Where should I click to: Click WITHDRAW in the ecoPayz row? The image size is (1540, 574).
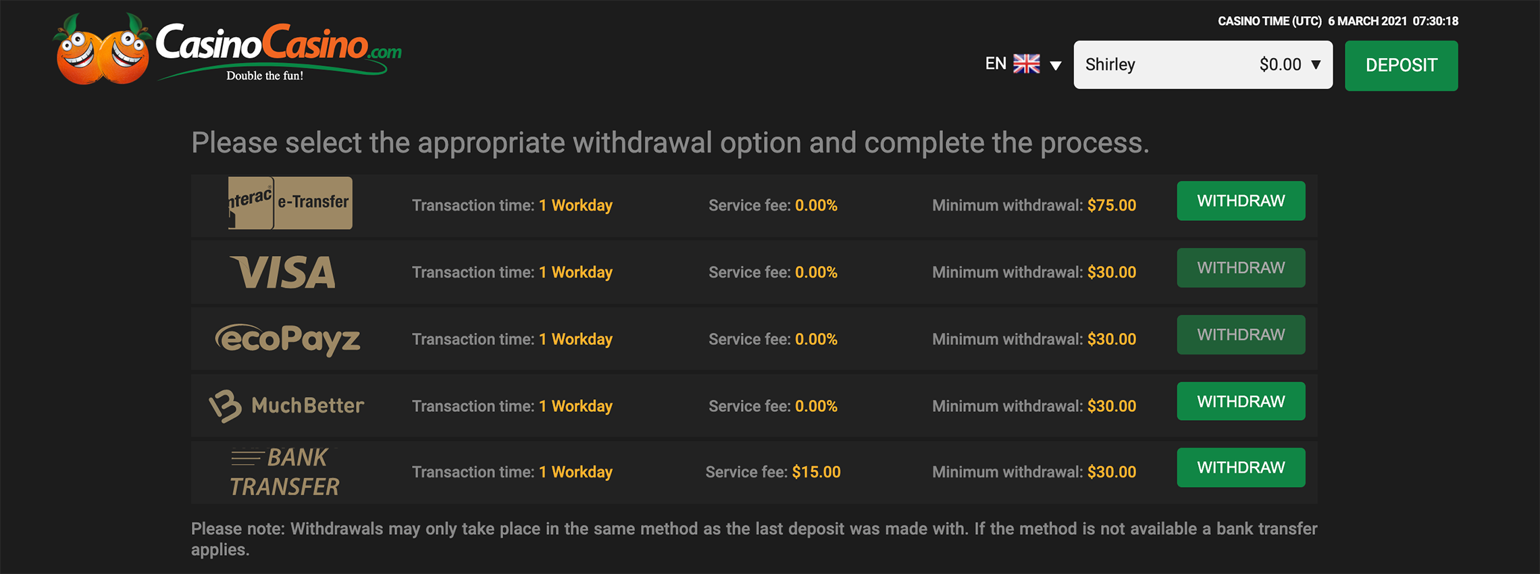pos(1240,334)
